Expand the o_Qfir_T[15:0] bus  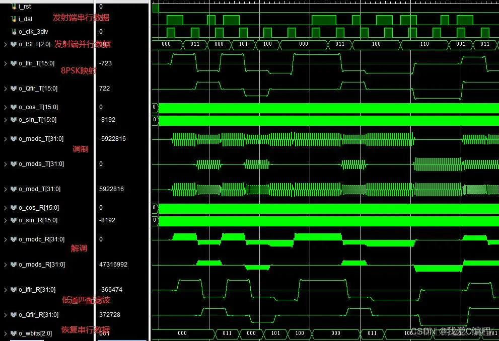(6, 89)
